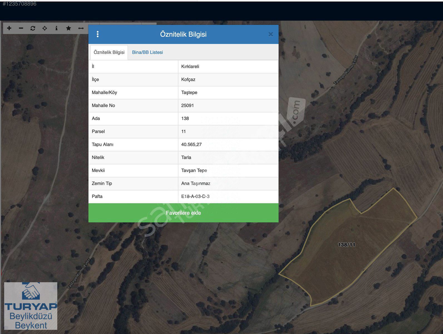The image size is (443, 334).
Task: Click the TURYAP Beylikdüzü Beykent logo
Action: [x=31, y=306]
